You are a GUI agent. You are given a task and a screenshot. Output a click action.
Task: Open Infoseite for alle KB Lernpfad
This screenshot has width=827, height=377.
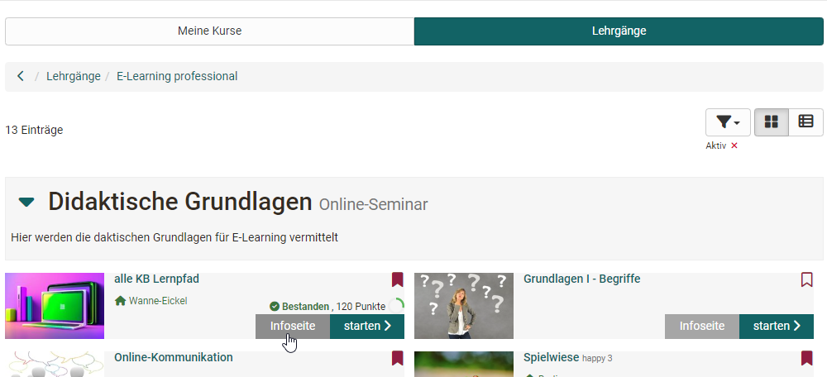(x=293, y=327)
